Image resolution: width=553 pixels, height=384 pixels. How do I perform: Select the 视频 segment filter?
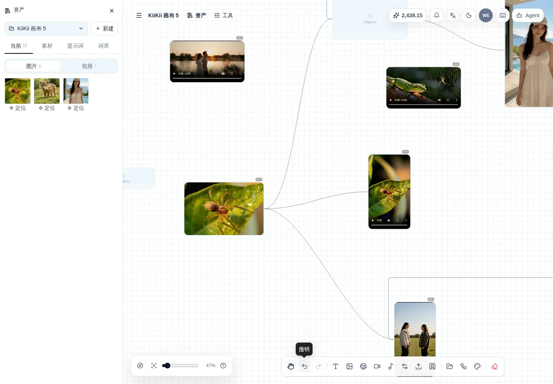pyautogui.click(x=89, y=66)
